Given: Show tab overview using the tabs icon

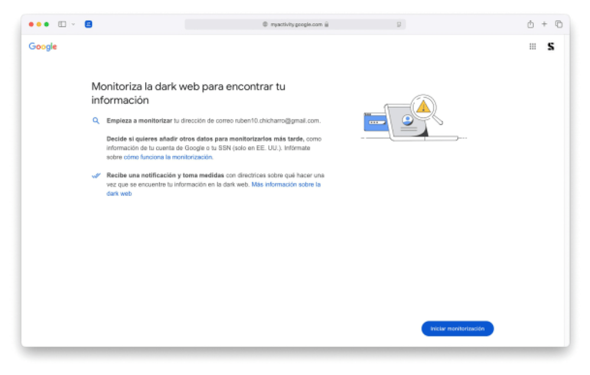Looking at the screenshot, I should pyautogui.click(x=558, y=24).
